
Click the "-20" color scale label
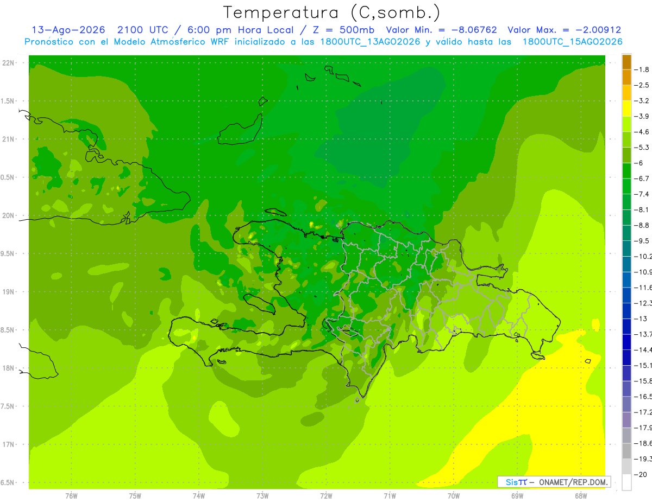(641, 474)
